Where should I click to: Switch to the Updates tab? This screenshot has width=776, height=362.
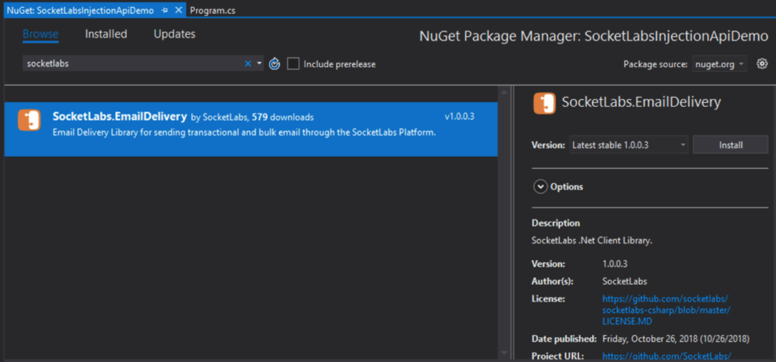[174, 34]
